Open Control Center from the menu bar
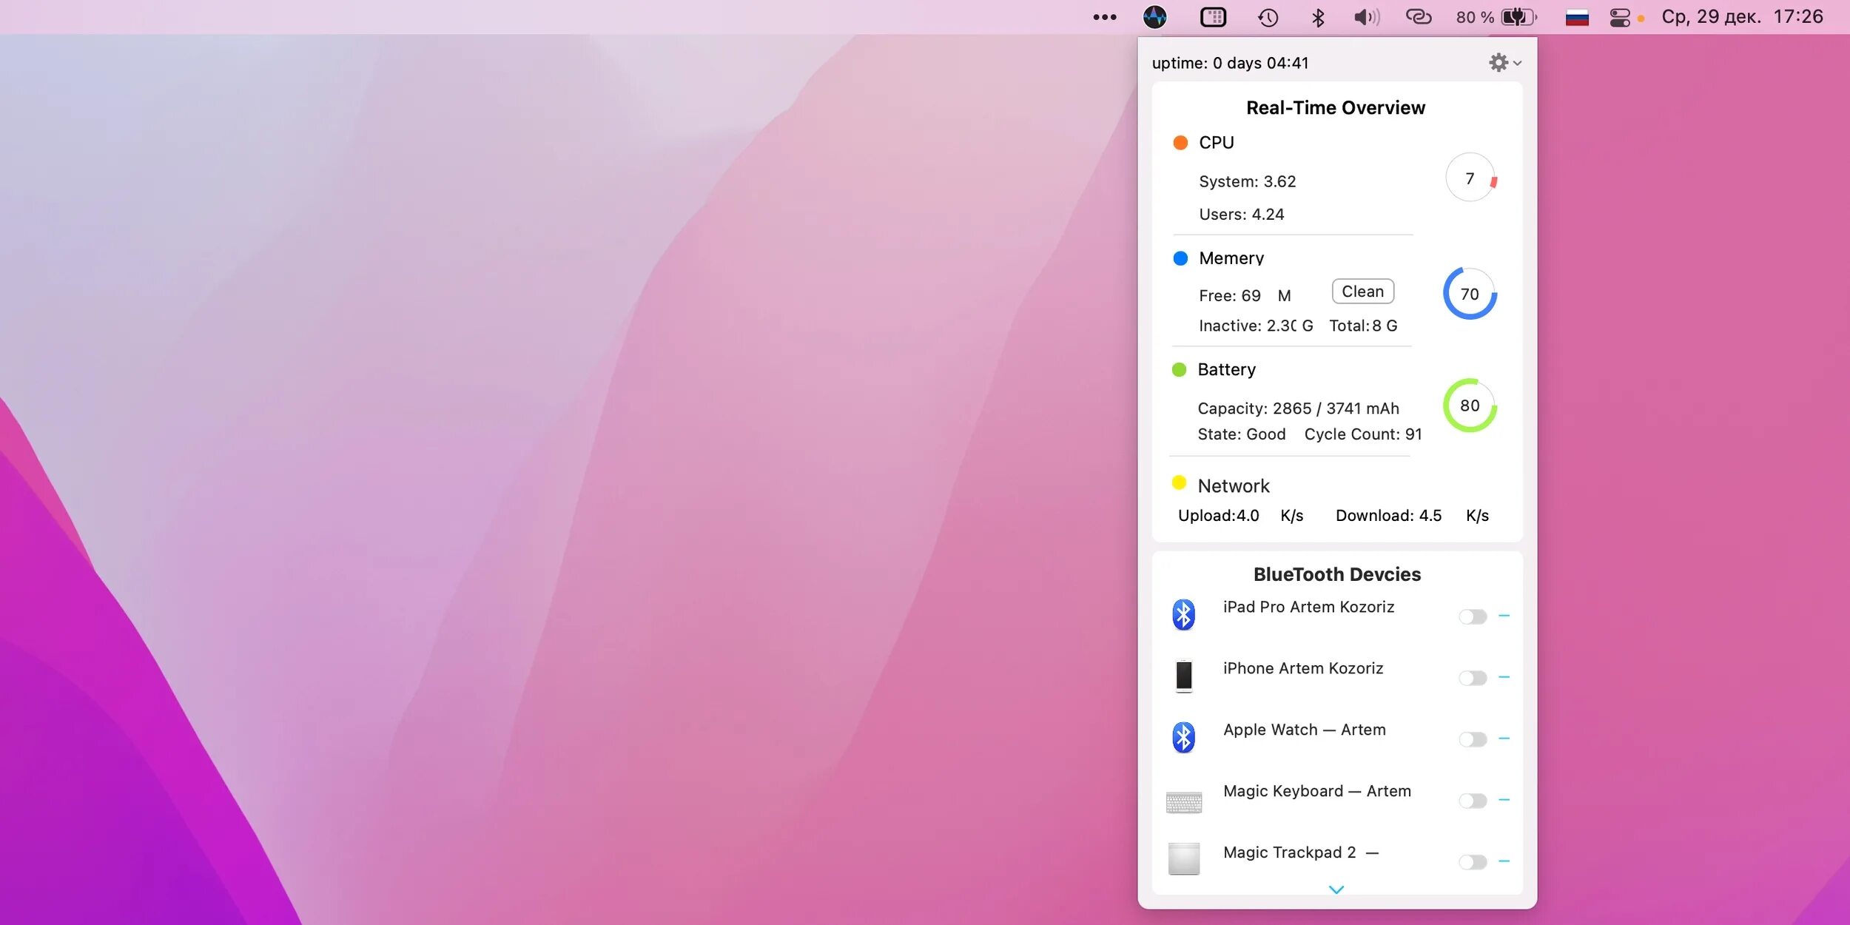The width and height of the screenshot is (1850, 925). (1620, 17)
